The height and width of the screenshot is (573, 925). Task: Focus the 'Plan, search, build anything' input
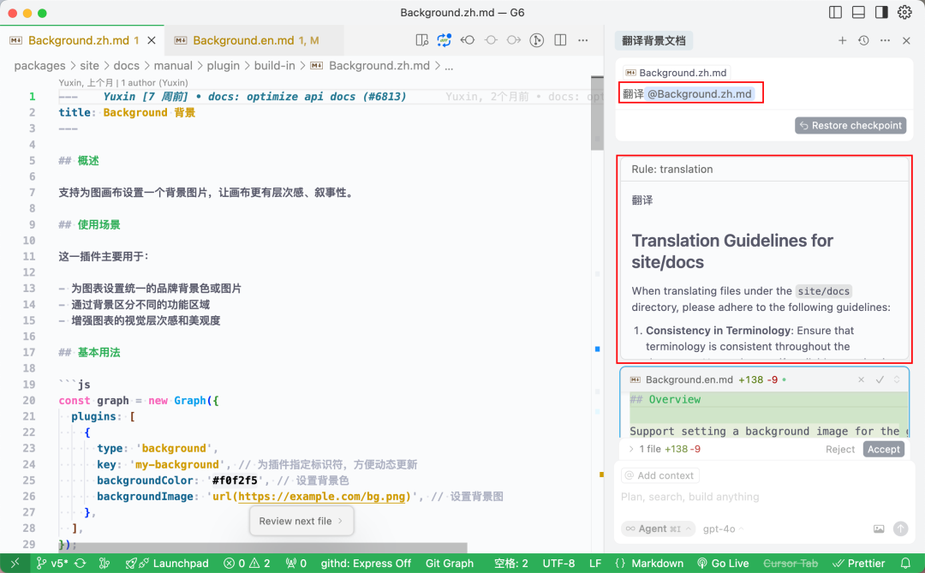[764, 497]
